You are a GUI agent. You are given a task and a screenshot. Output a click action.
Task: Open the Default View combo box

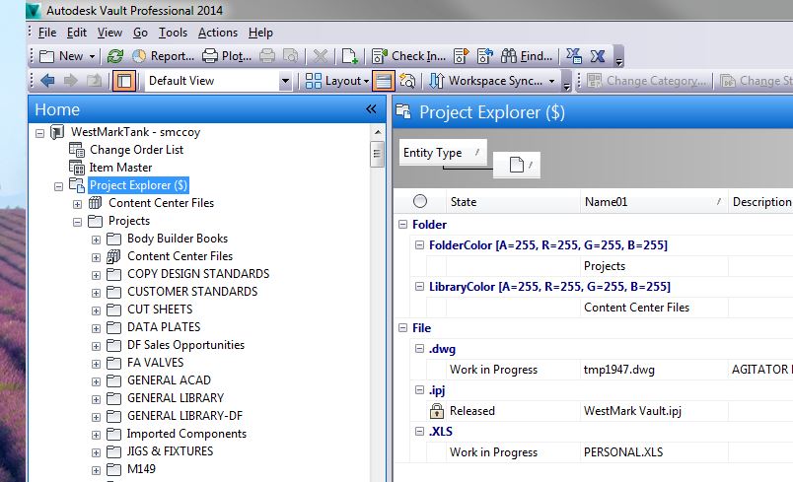coord(218,81)
